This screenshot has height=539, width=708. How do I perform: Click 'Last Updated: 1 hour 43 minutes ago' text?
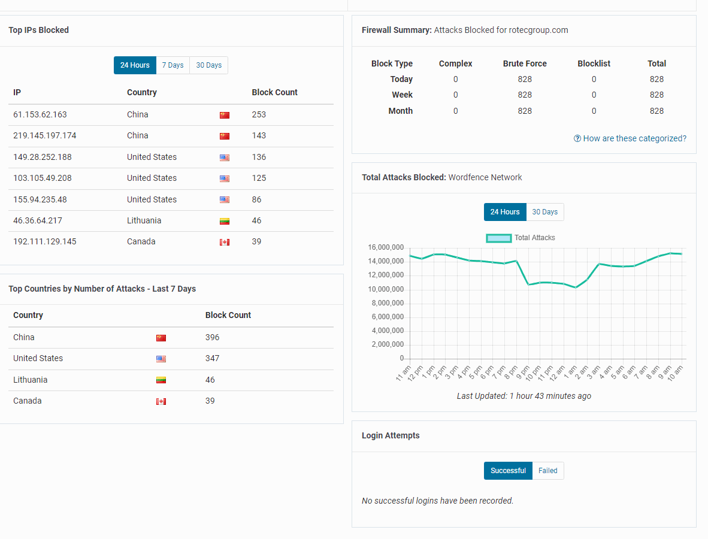click(x=524, y=396)
